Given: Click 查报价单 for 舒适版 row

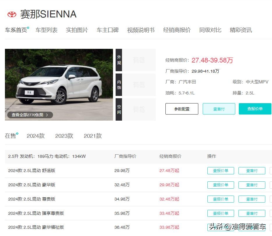Looking at the screenshot, I should 220,171.
